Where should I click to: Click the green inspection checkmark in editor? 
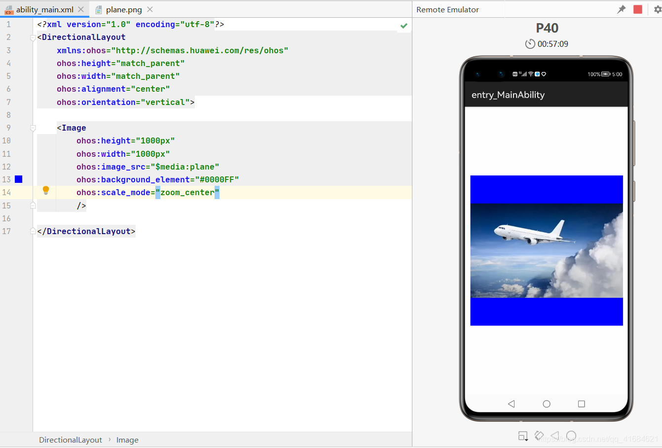(404, 26)
